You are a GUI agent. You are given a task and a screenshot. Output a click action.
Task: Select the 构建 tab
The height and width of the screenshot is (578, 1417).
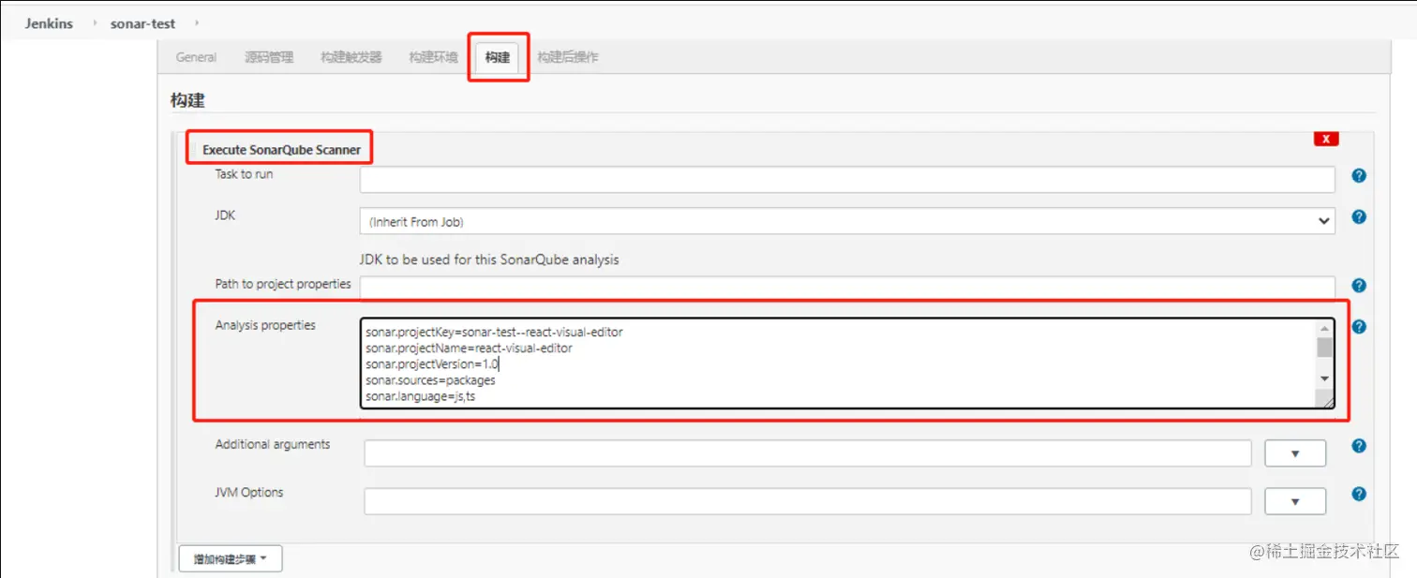(x=498, y=57)
